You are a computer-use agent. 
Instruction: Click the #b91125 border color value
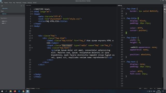[x=154, y=11]
